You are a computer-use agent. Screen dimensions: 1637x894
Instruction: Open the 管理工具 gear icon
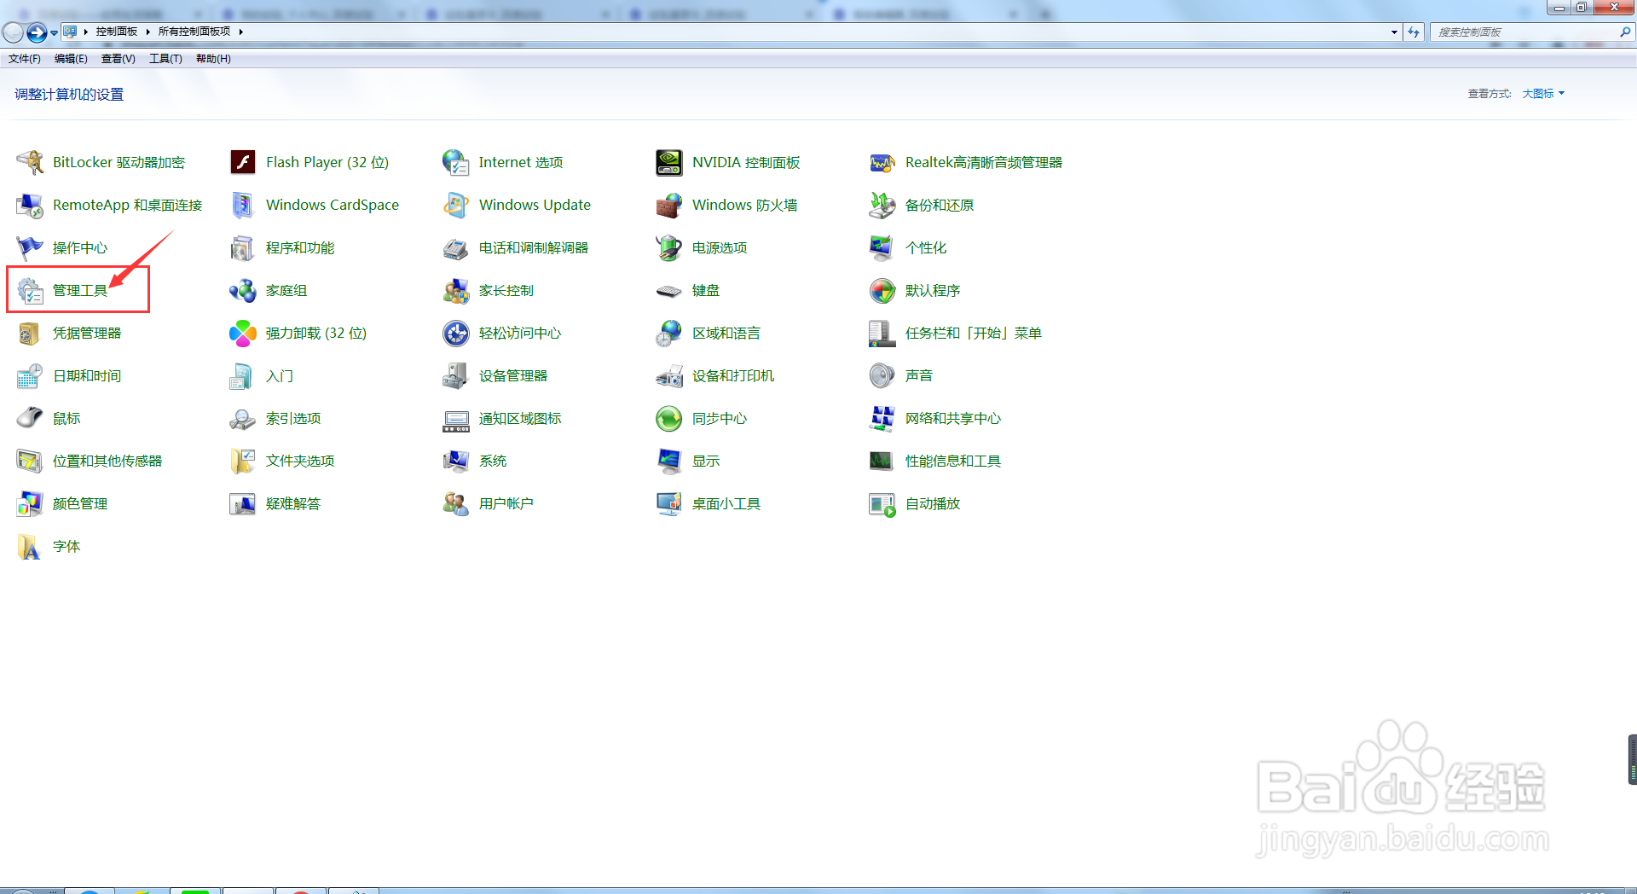pos(30,290)
